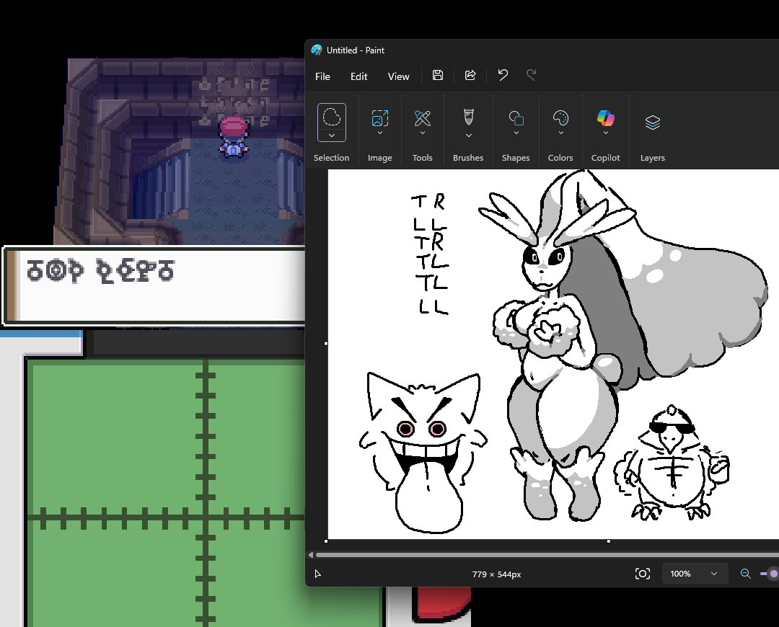
Task: Click the Colors palette icon
Action: (560, 118)
